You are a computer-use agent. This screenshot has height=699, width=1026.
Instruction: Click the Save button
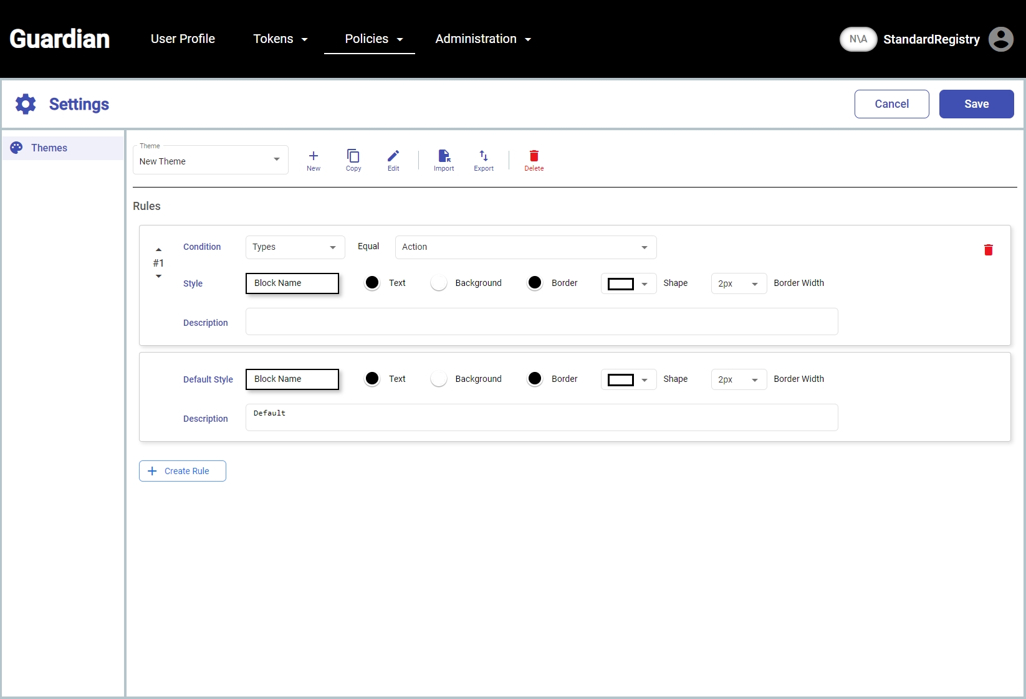click(976, 104)
